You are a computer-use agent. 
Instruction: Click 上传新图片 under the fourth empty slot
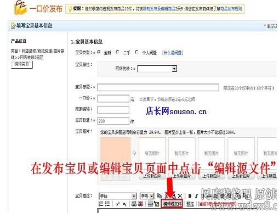click(x=241, y=176)
